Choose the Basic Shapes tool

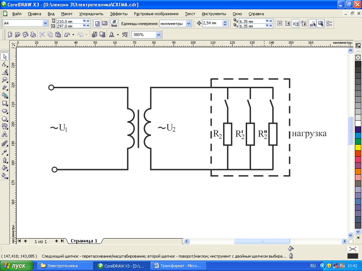click(5, 127)
